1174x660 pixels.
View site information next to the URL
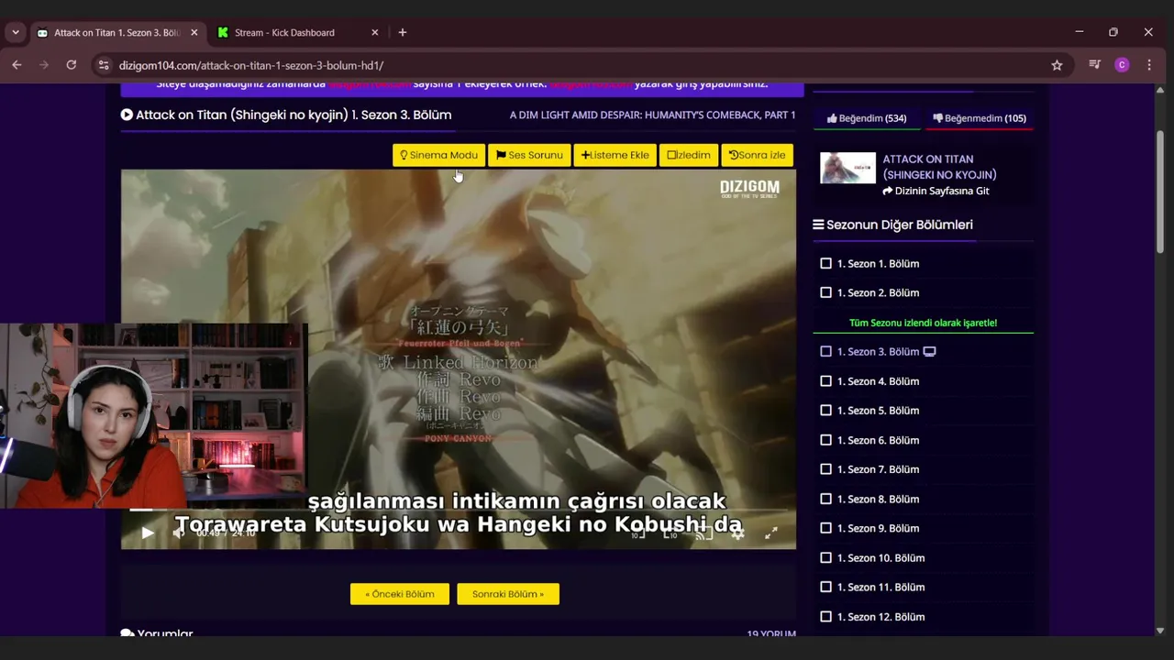point(103,65)
